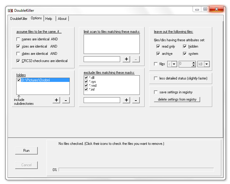Remove a mask from the exclude files list
The image size is (230, 184).
pos(136,100)
